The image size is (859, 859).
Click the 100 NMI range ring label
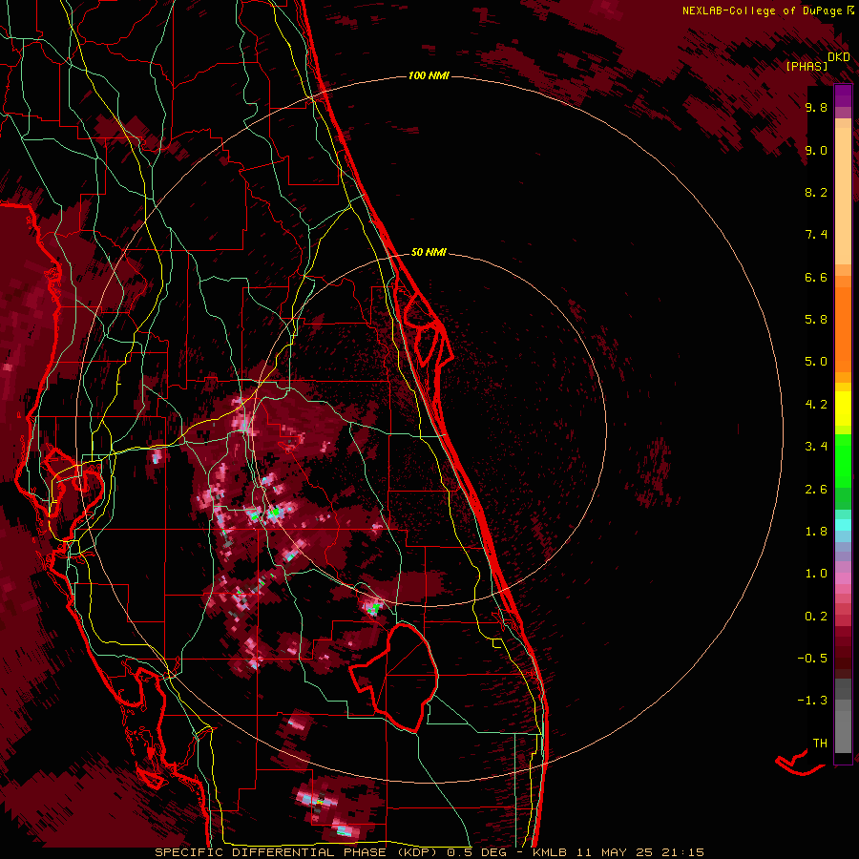pos(429,75)
